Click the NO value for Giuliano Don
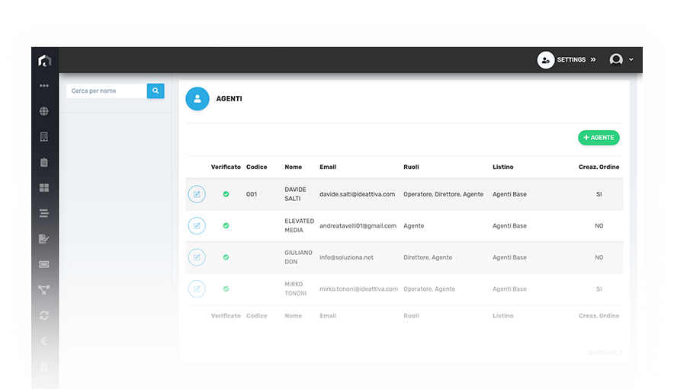 point(599,257)
